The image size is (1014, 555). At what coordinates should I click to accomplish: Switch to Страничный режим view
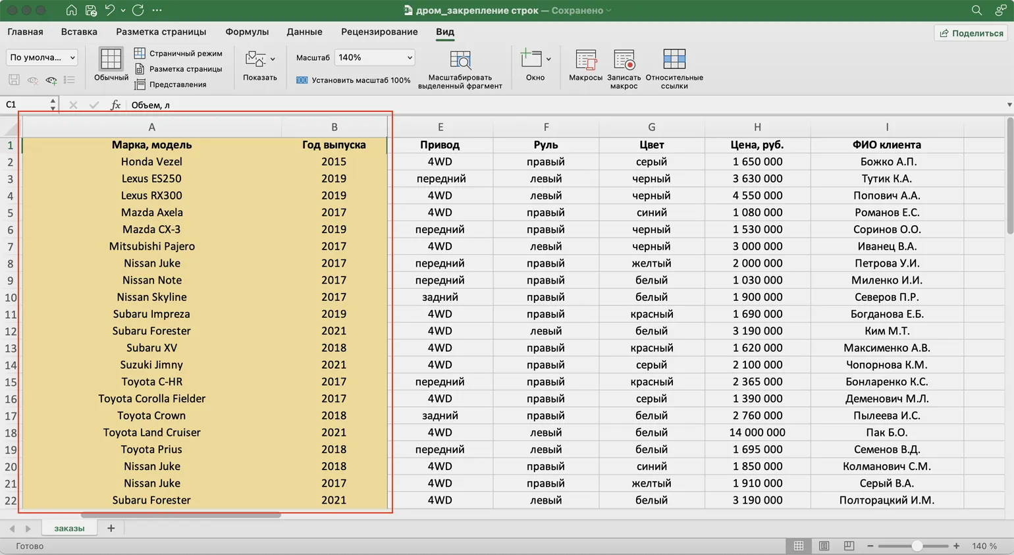tap(178, 53)
